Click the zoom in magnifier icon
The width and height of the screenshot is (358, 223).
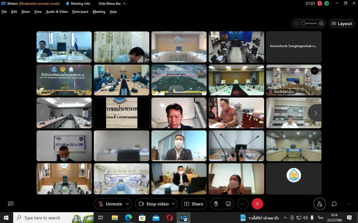[x=321, y=24]
